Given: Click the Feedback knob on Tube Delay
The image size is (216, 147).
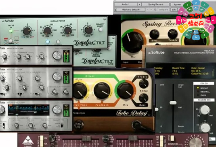Looking at the screenshot, I should click(x=102, y=90).
